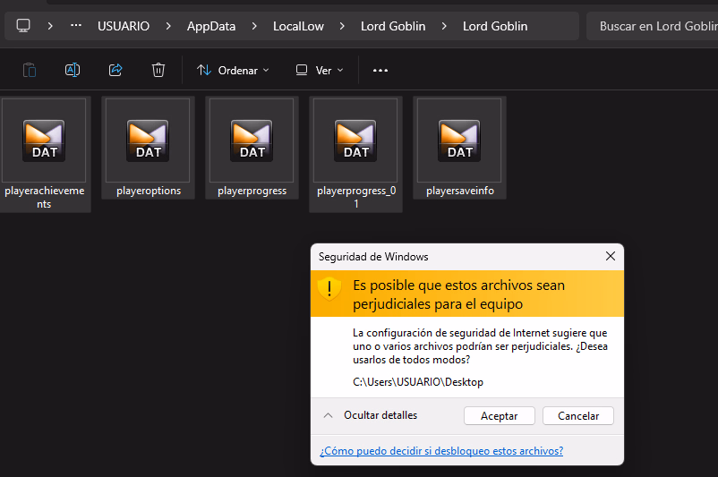Open the toolbar's three-dot more options menu
Viewport: 718px width, 477px height.
click(x=380, y=70)
